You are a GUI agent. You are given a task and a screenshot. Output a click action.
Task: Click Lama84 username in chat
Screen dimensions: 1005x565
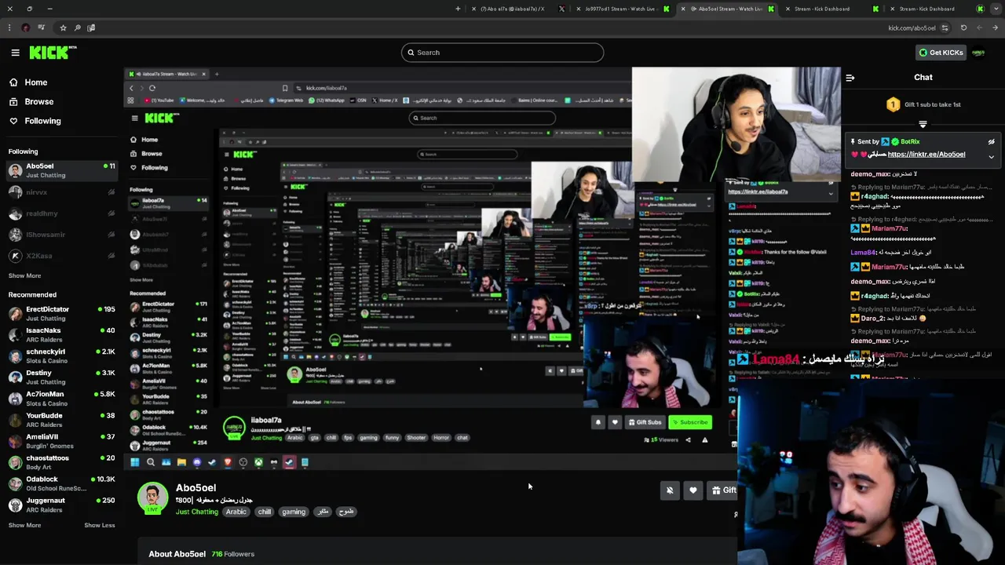coord(863,253)
